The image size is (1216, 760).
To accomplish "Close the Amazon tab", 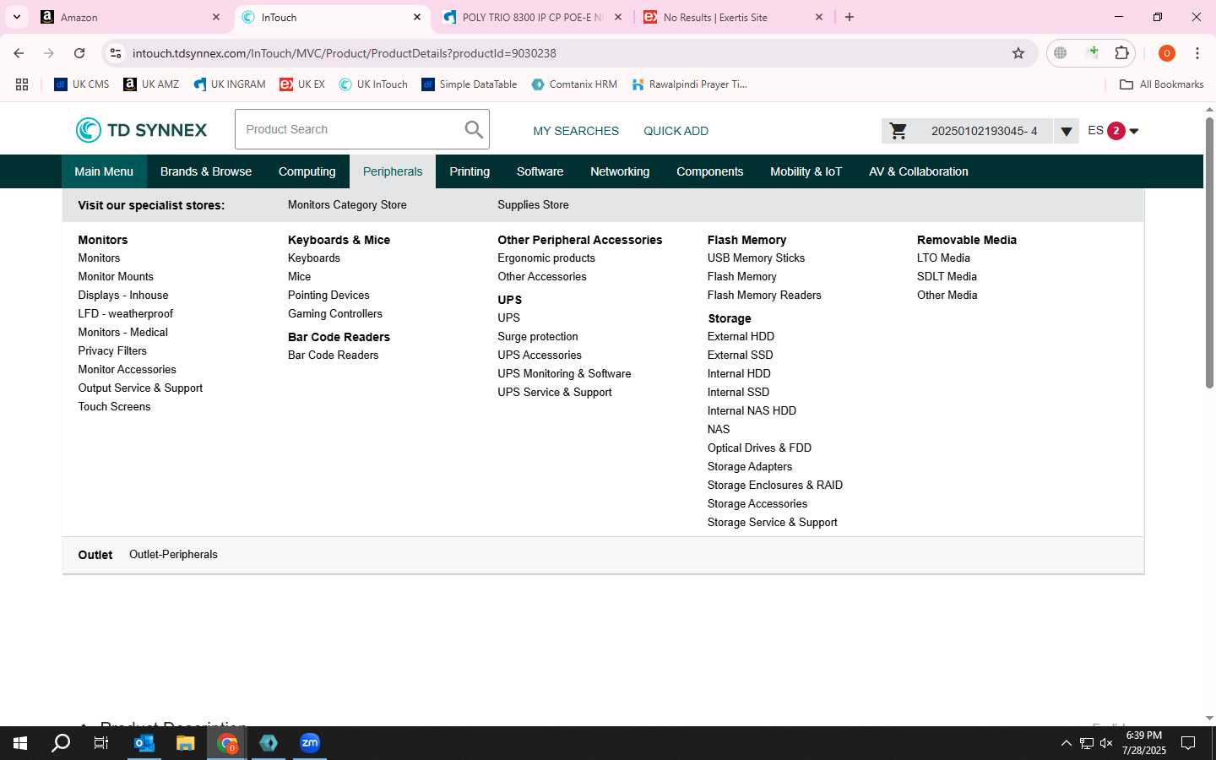I will [x=216, y=17].
